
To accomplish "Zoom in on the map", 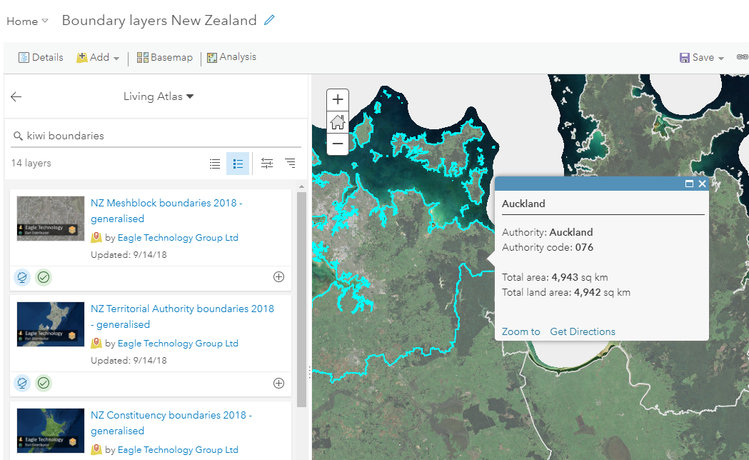I will 338,99.
